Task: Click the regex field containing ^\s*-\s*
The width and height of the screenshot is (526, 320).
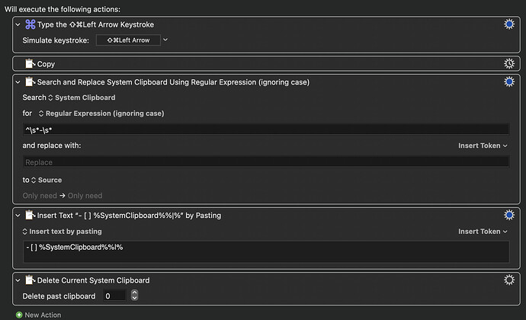Action: click(266, 130)
